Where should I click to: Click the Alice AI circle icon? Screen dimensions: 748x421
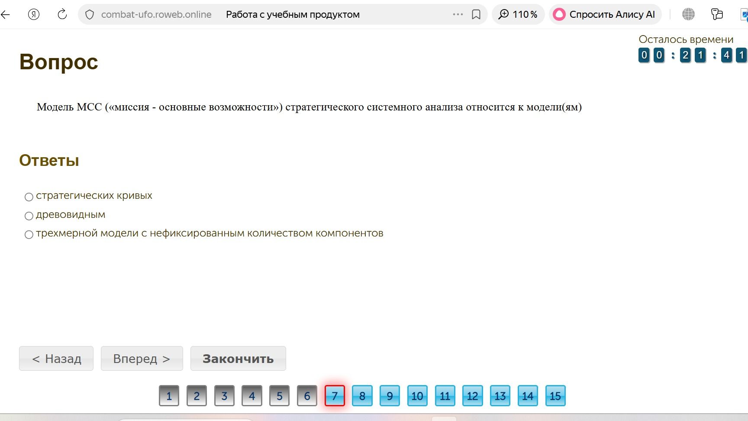pos(559,14)
